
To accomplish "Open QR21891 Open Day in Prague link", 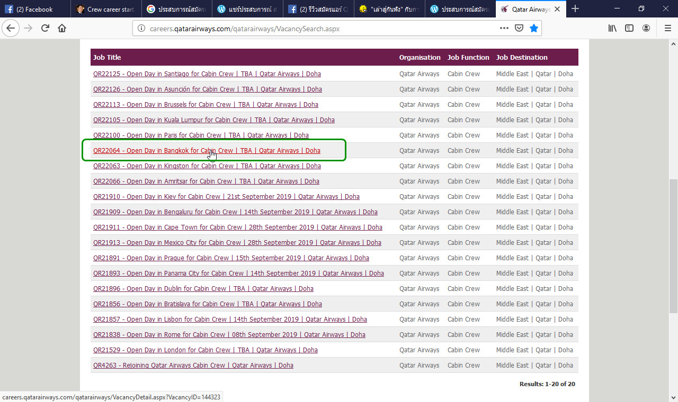I will pos(231,258).
